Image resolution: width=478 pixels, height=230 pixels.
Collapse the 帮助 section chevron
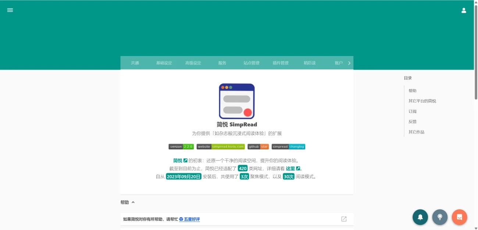click(133, 202)
